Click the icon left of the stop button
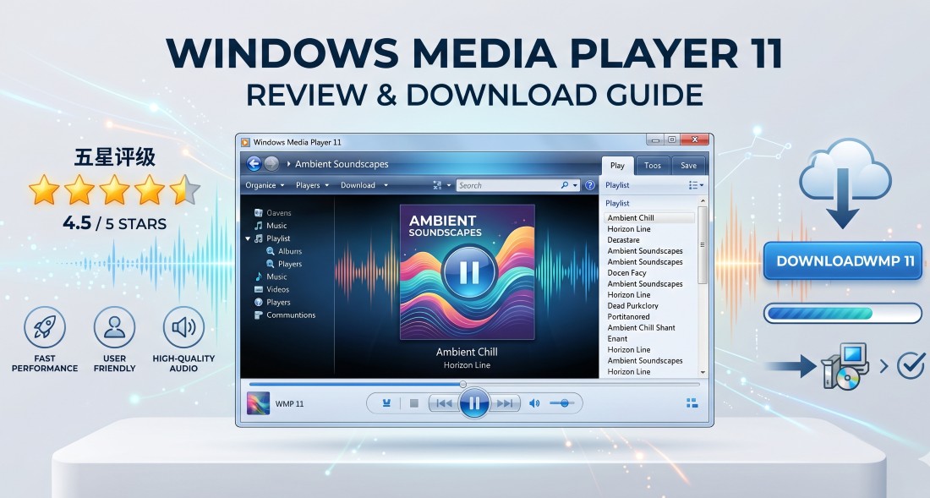 [x=386, y=403]
